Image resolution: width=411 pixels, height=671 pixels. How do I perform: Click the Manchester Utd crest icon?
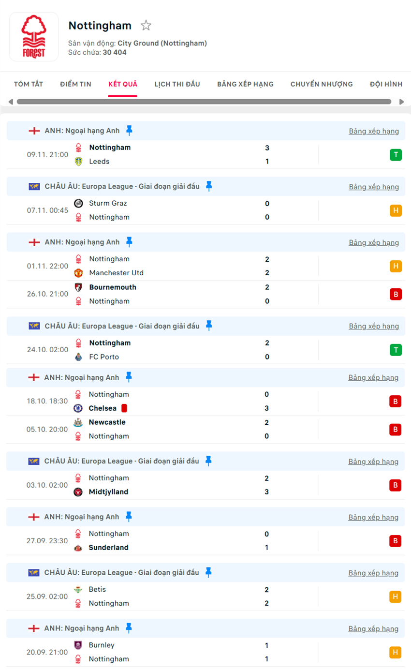[78, 273]
